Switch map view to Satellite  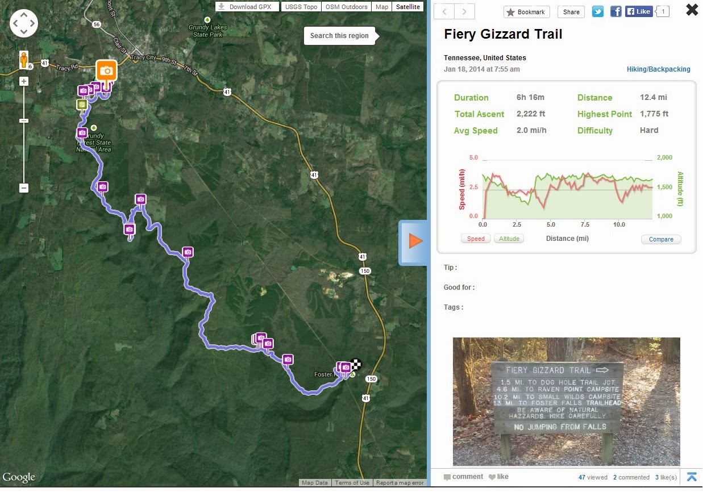point(408,6)
